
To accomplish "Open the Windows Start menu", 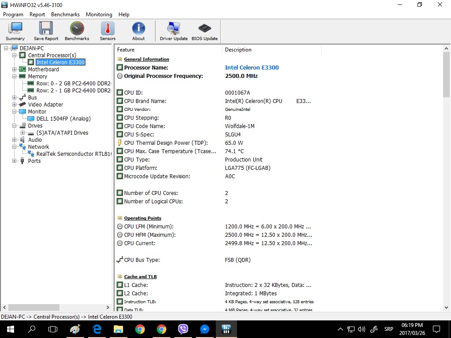I will point(11,329).
